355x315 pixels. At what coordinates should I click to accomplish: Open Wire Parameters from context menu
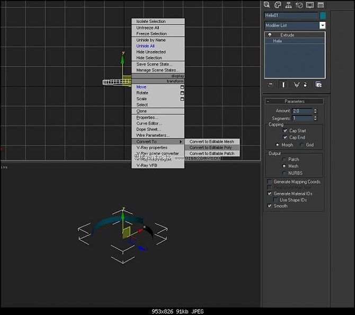pos(158,135)
